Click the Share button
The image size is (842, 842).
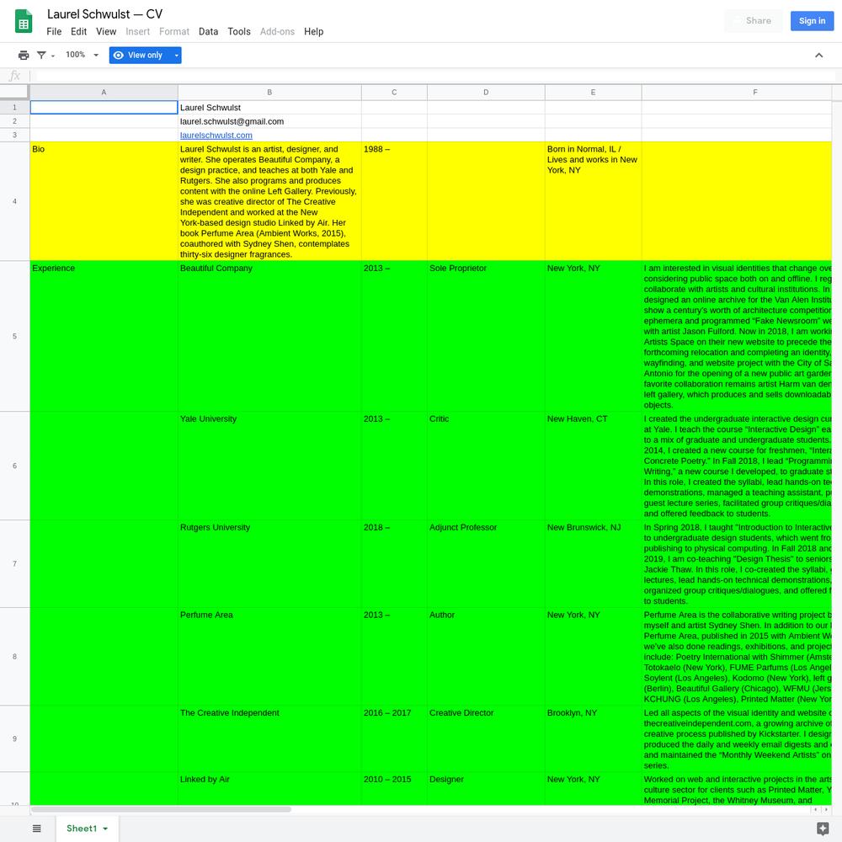754,21
